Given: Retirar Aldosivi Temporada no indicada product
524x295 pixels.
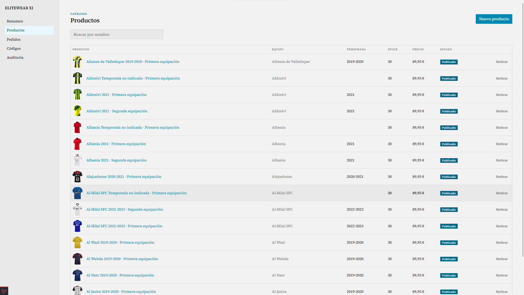Looking at the screenshot, I should tap(502, 78).
